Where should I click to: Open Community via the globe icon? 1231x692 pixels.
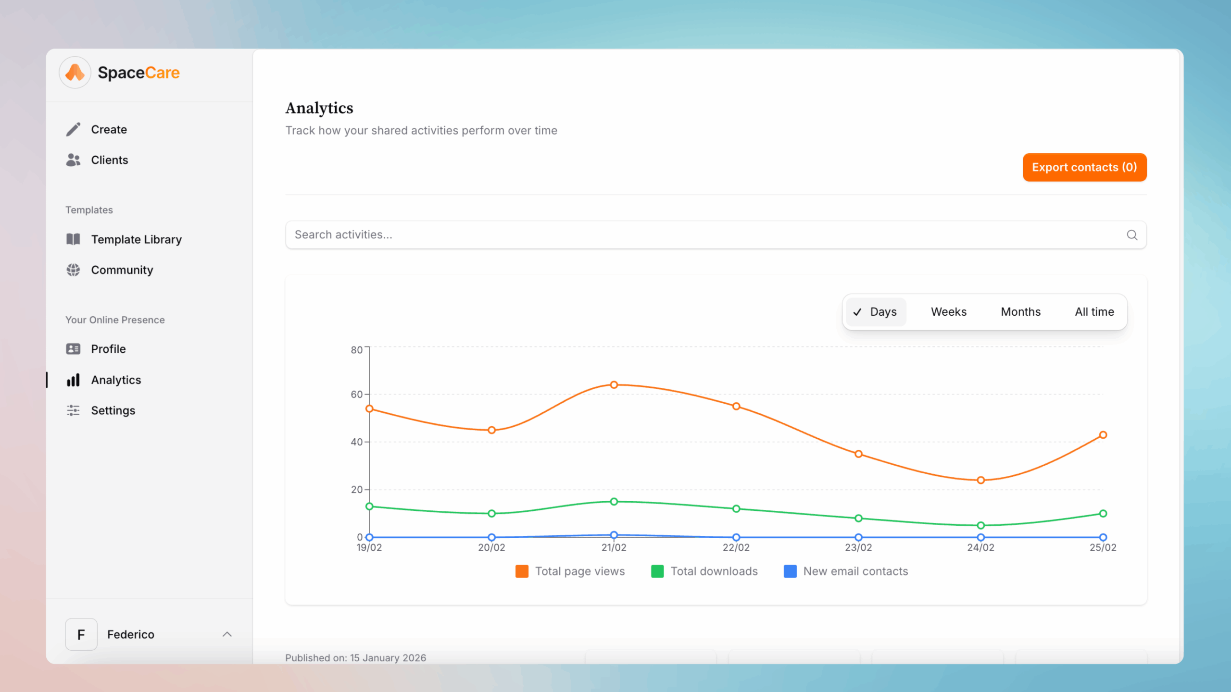73,270
